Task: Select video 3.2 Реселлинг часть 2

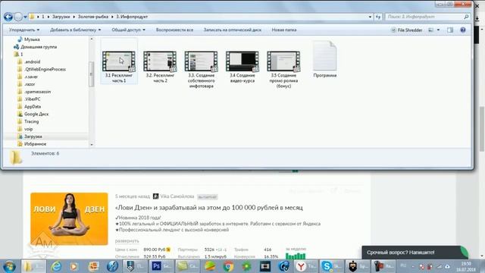Action: [x=160, y=66]
